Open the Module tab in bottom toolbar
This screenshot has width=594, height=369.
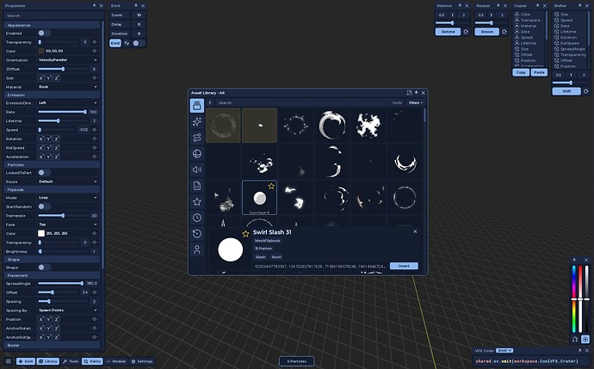(116, 361)
